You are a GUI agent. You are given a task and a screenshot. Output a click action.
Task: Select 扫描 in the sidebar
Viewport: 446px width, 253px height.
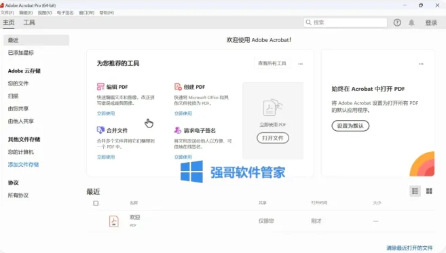point(13,96)
